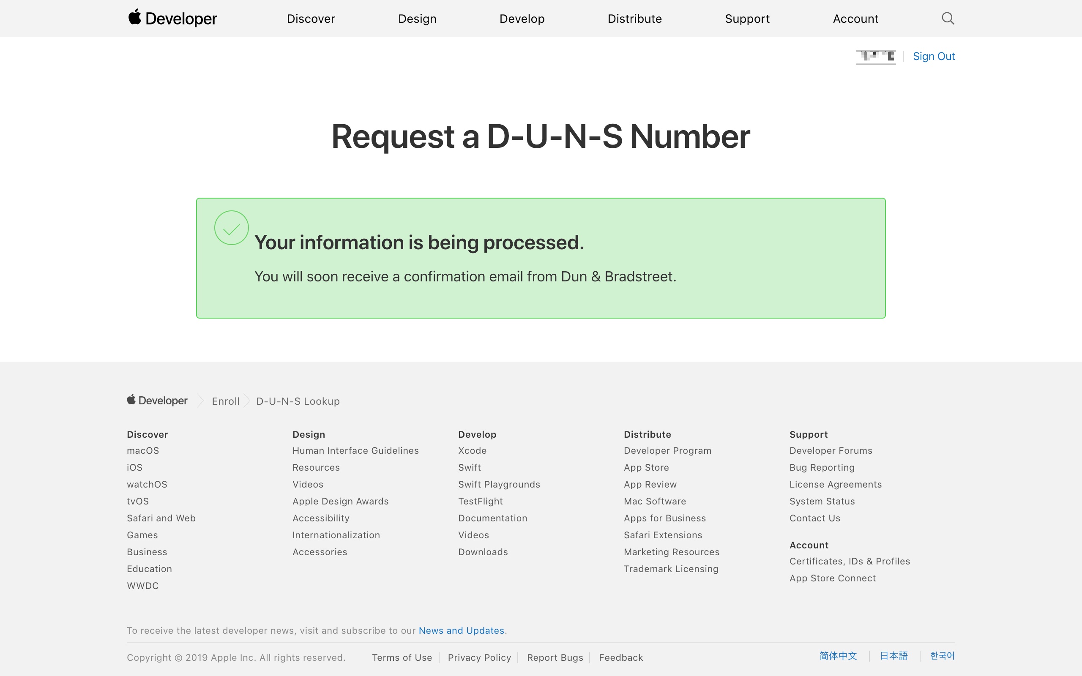Open macOS footer link
This screenshot has width=1082, height=676.
click(x=143, y=451)
